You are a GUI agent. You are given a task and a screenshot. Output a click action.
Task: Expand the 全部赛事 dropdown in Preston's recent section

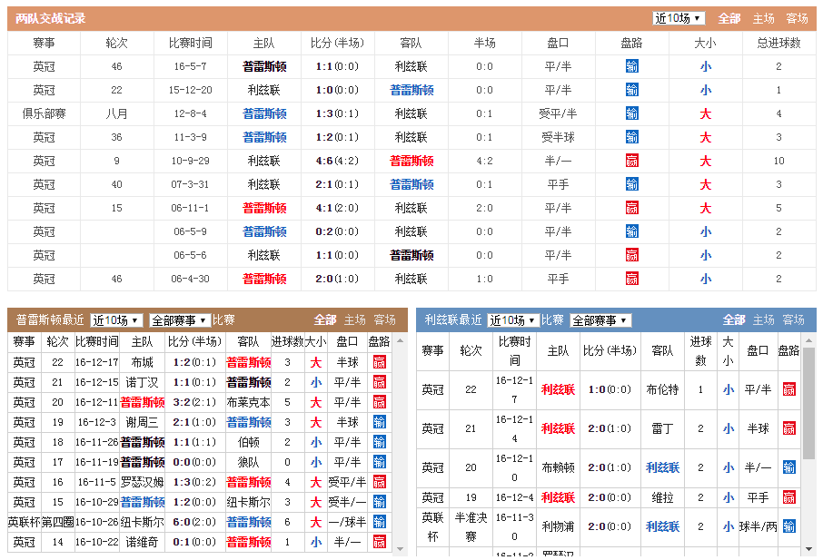coord(180,320)
